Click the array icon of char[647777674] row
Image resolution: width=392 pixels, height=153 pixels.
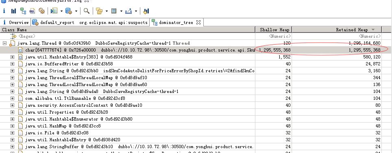[21, 50]
